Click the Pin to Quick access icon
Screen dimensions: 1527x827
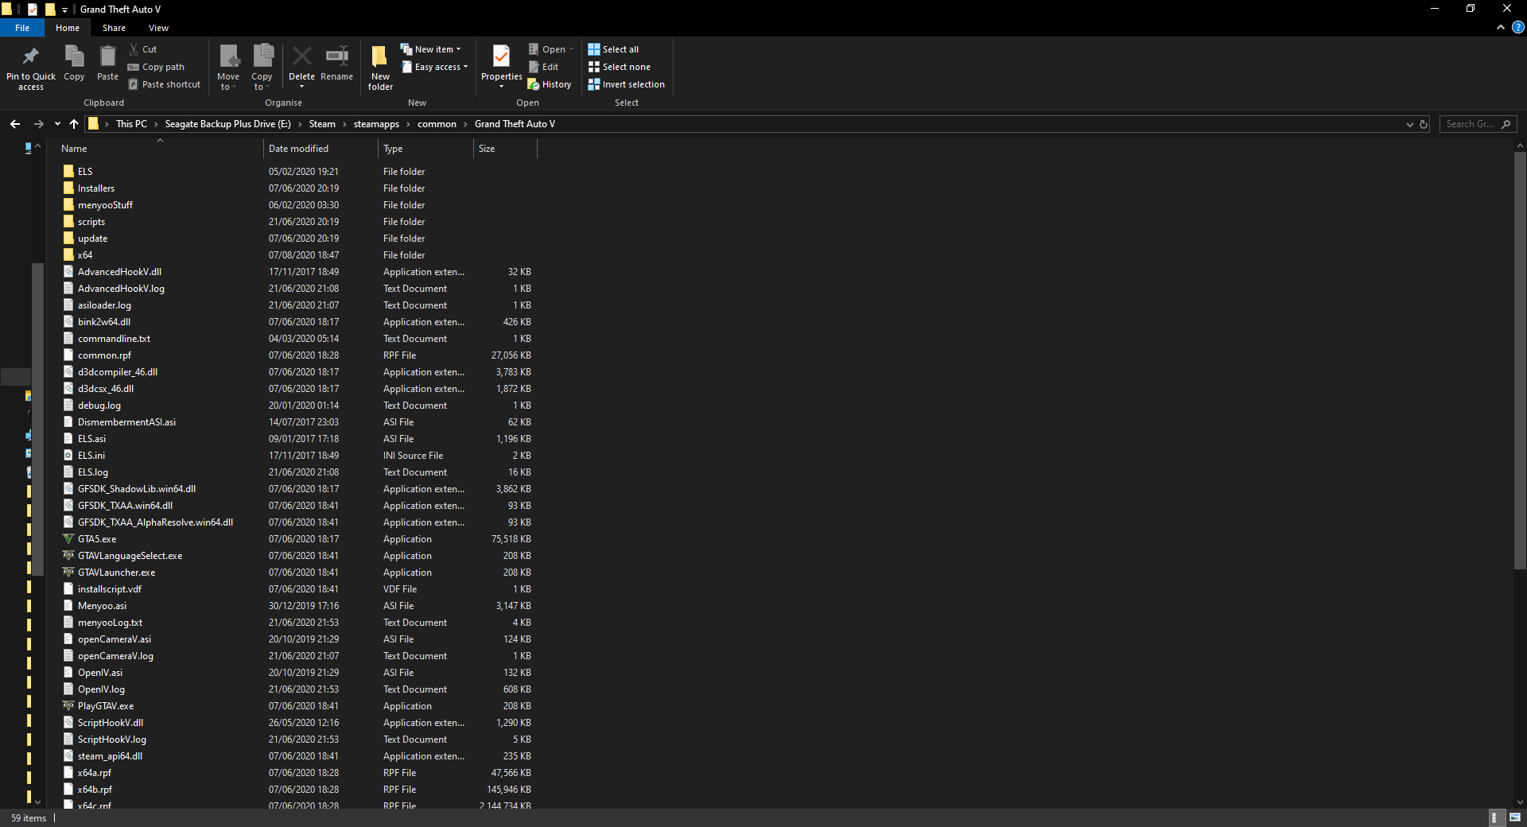(x=31, y=57)
